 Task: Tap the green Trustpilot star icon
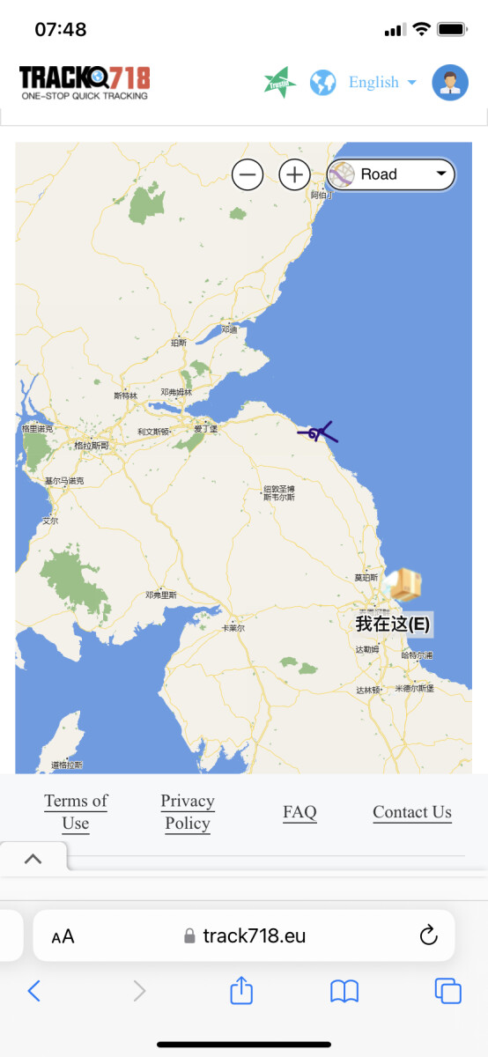pyautogui.click(x=280, y=83)
